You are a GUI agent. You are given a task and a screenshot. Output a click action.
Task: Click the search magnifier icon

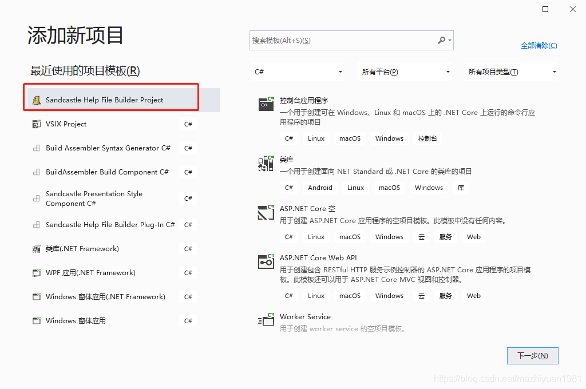tap(442, 40)
